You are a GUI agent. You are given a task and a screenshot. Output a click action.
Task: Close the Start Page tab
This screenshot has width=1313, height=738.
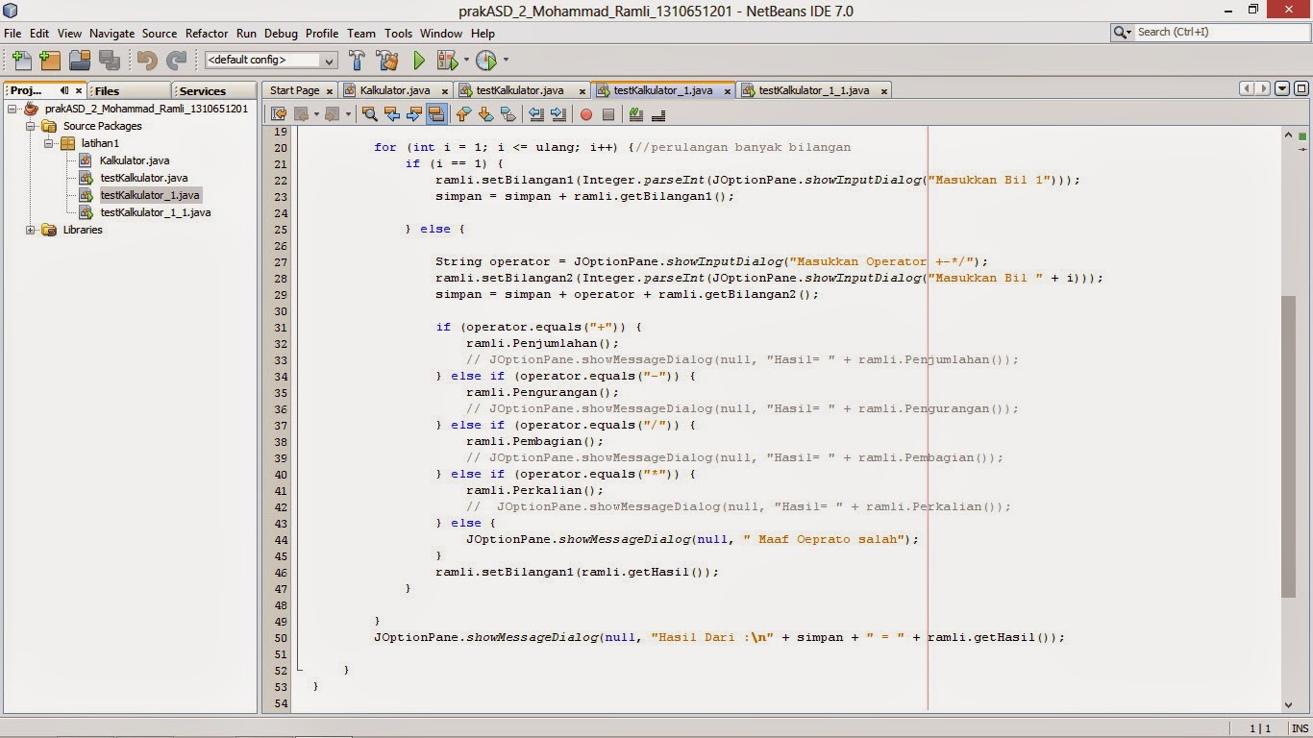tap(329, 89)
